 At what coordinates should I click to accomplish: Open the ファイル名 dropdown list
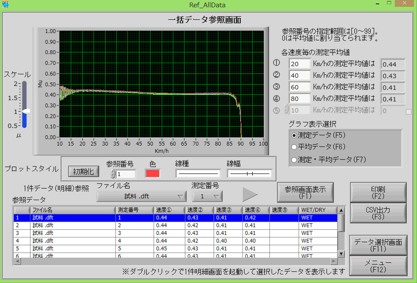(141, 196)
